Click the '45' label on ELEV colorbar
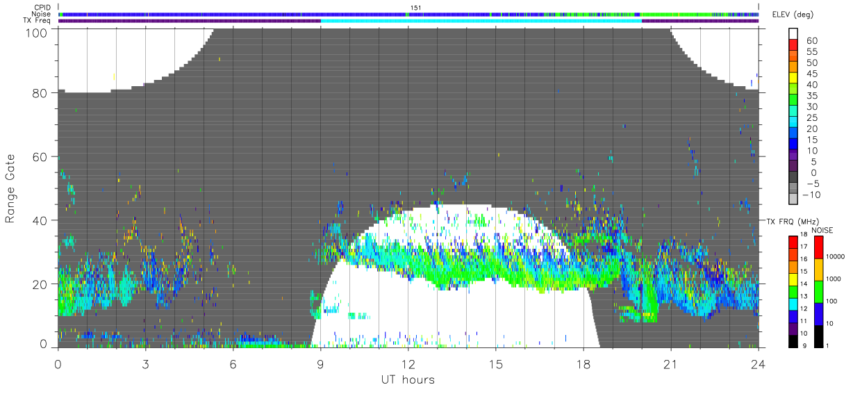Viewport: 853px width, 394px height. coord(813,74)
